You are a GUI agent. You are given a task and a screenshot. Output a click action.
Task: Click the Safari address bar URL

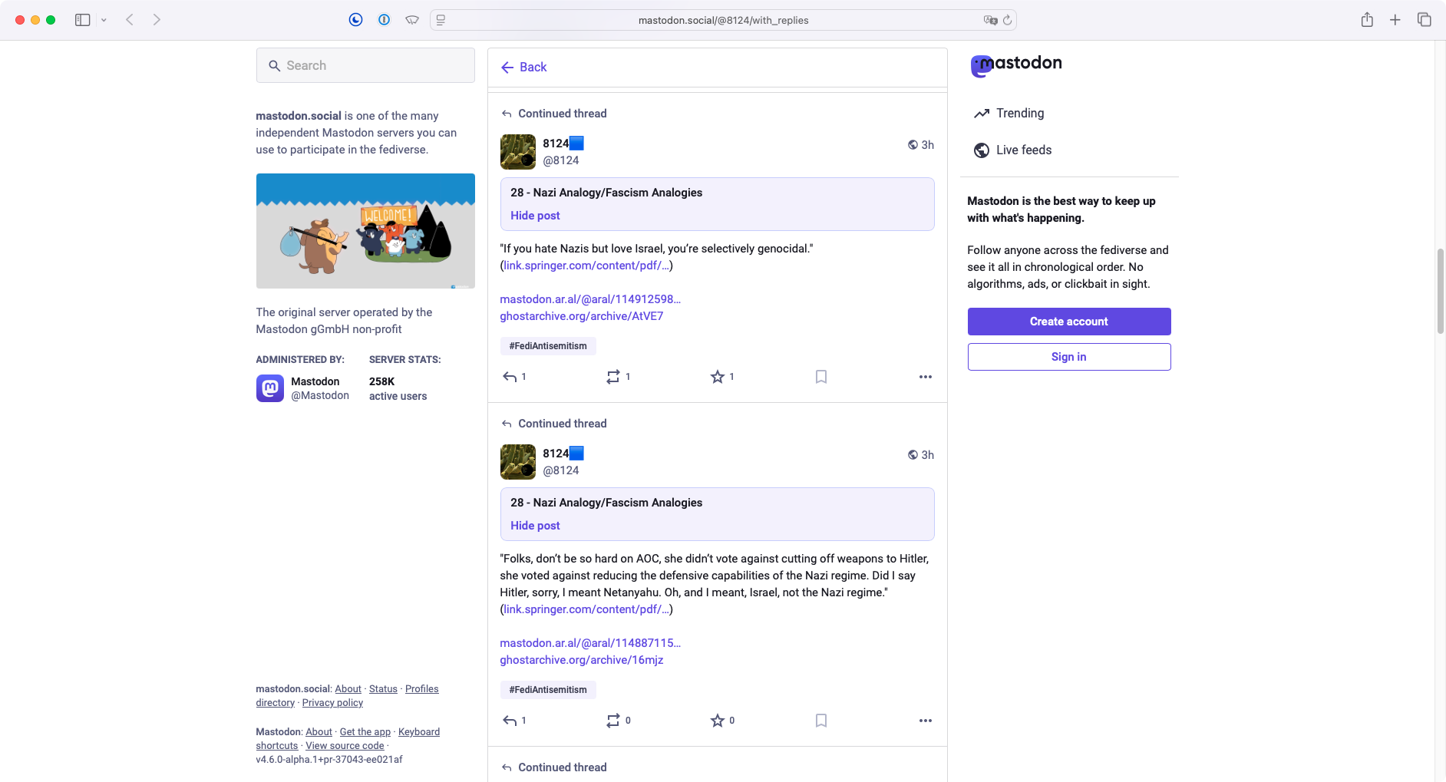click(723, 20)
